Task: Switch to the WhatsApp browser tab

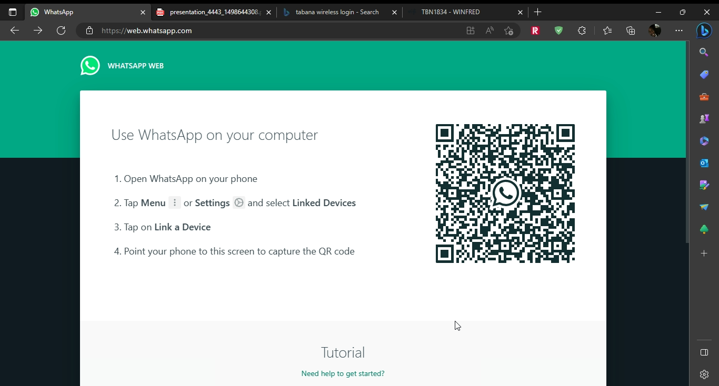Action: [x=88, y=12]
